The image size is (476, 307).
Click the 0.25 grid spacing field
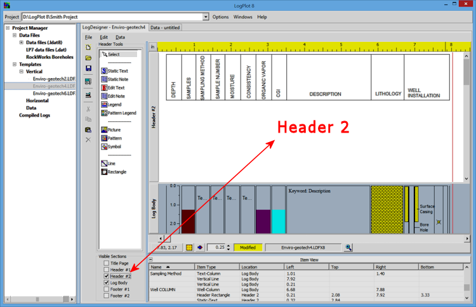[x=218, y=247]
